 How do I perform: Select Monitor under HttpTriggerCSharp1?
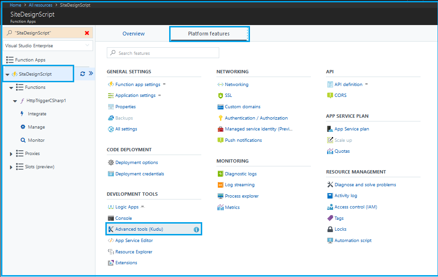point(36,140)
